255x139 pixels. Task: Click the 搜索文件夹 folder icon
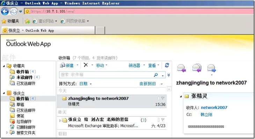tap(12, 132)
